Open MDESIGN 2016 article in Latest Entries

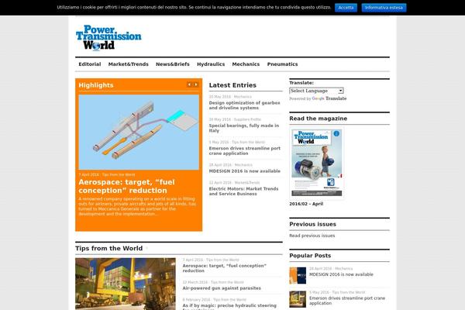click(x=245, y=171)
